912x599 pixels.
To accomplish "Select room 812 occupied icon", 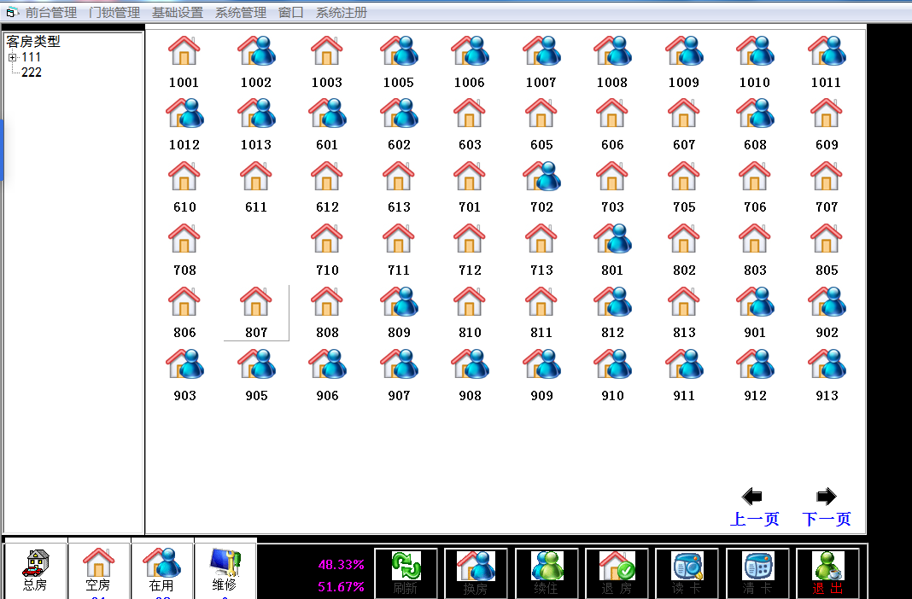I will click(612, 301).
